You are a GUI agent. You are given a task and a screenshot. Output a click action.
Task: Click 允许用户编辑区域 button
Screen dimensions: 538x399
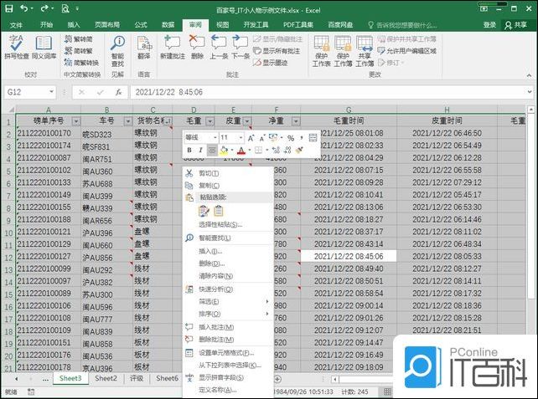point(407,51)
